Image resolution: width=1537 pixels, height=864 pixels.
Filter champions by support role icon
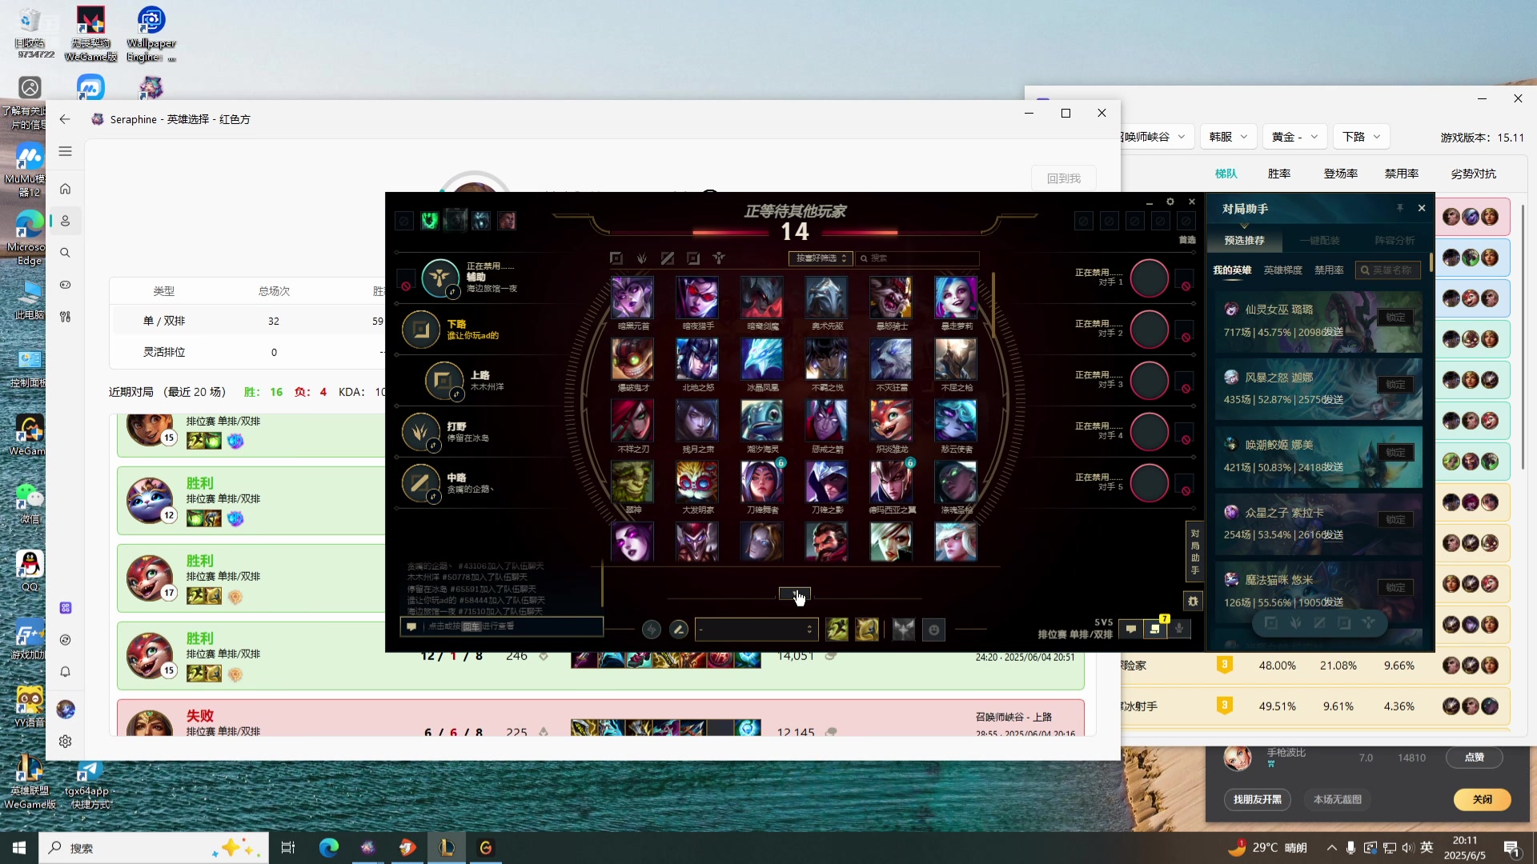[x=719, y=258]
